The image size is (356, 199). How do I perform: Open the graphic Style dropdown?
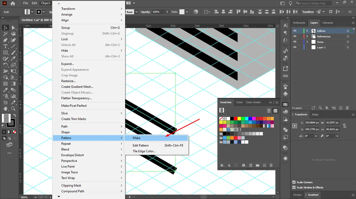(x=187, y=12)
